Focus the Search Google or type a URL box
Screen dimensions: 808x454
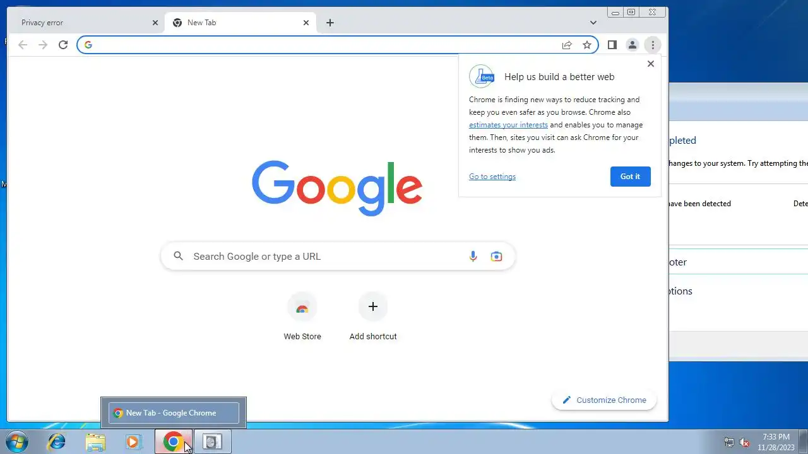point(338,256)
